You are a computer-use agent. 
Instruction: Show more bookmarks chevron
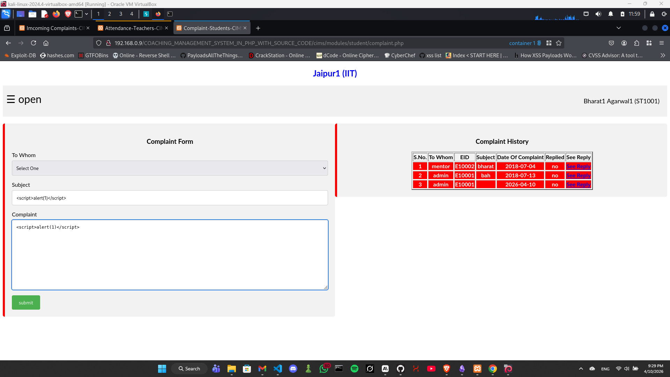[x=663, y=56]
